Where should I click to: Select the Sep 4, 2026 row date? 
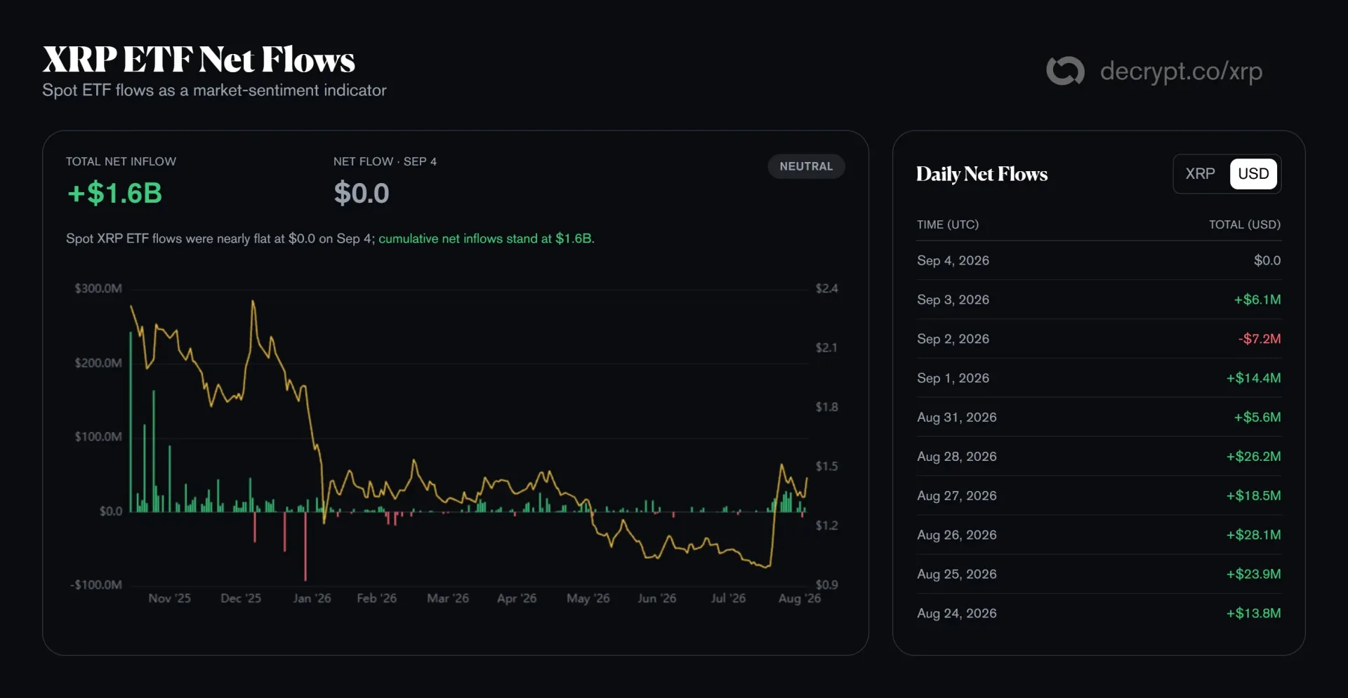[953, 260]
